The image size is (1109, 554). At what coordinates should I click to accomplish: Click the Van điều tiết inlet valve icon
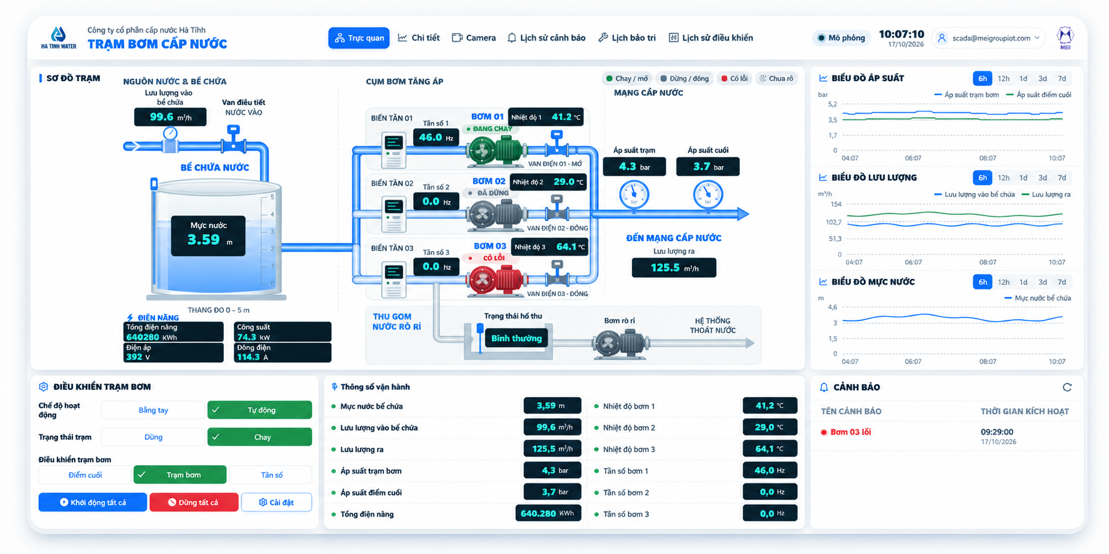pos(233,139)
